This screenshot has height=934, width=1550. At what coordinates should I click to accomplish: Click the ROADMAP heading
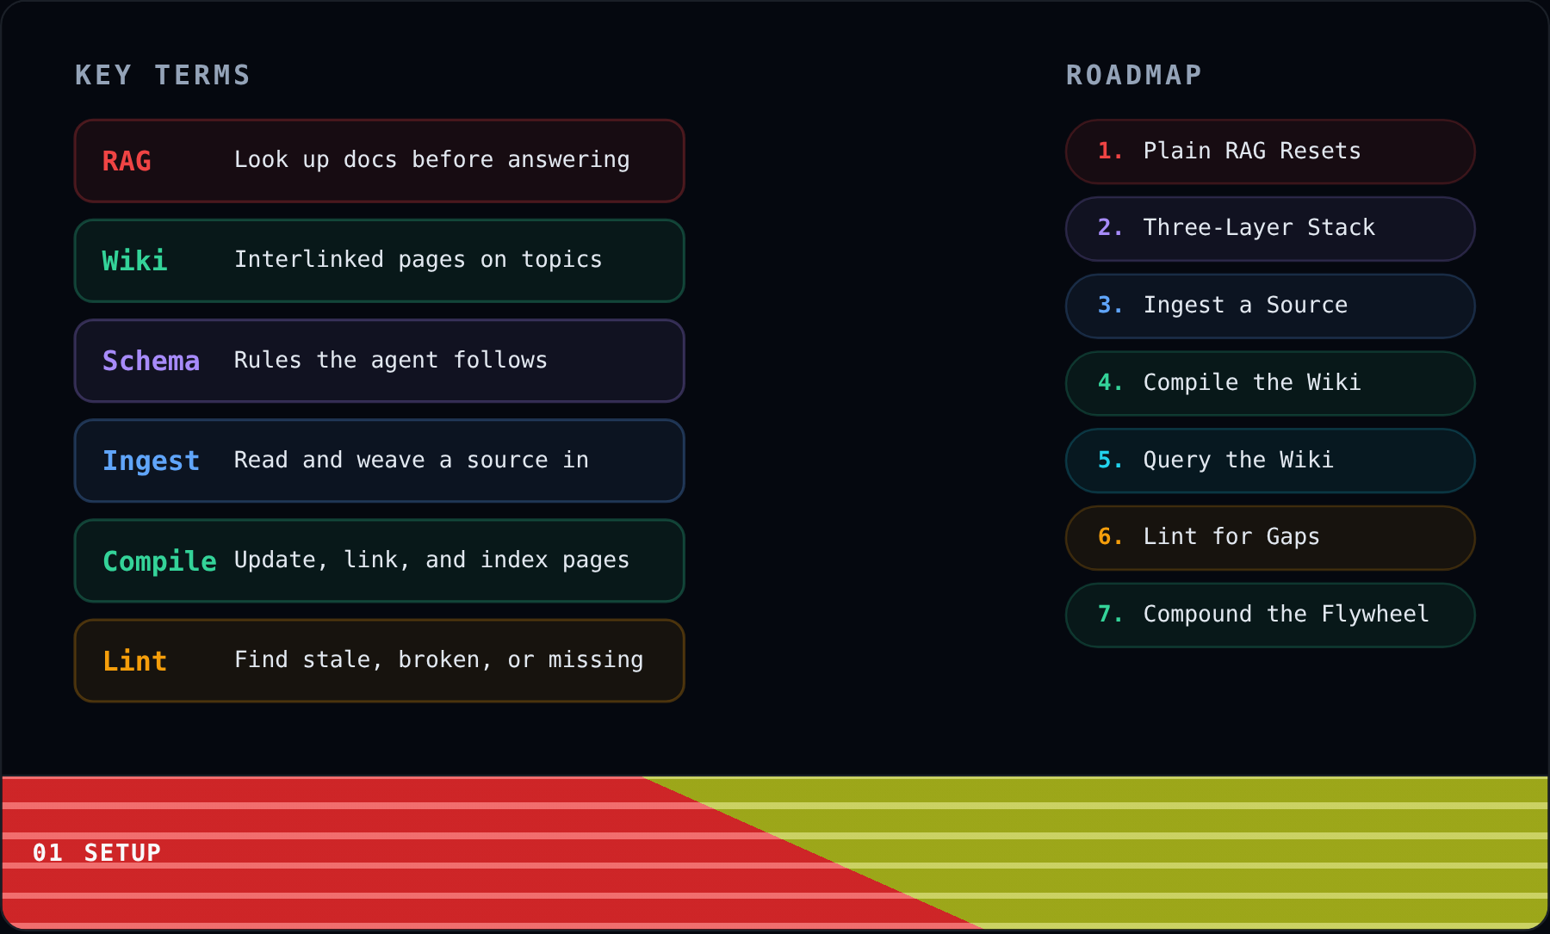point(1134,76)
